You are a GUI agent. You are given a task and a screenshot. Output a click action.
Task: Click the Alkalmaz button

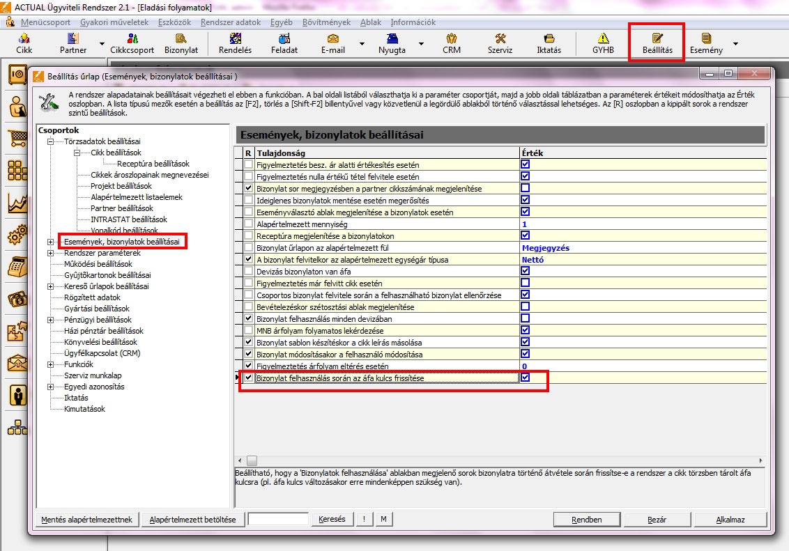[x=730, y=520]
